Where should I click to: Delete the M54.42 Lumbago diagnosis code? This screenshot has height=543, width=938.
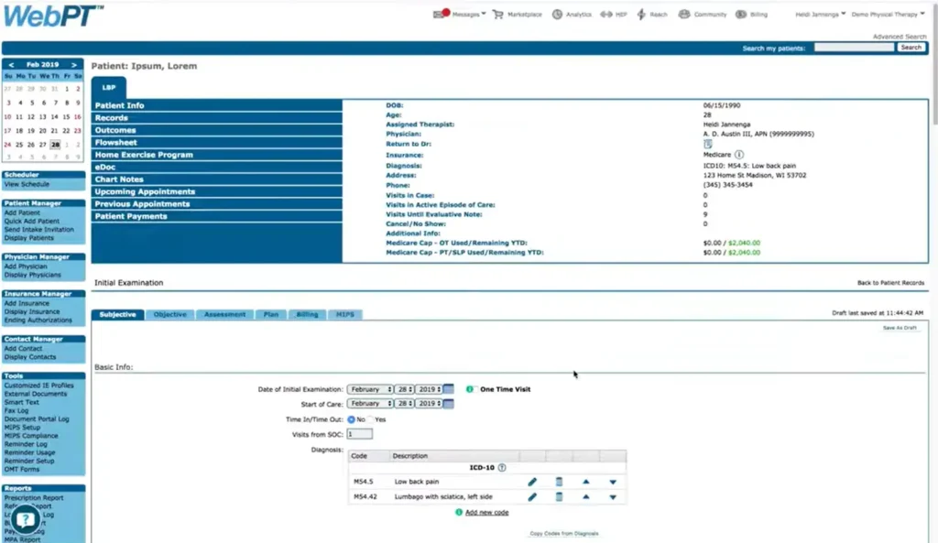559,495
